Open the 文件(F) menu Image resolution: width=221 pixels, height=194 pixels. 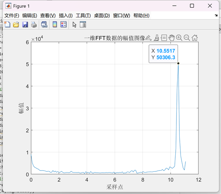12,16
